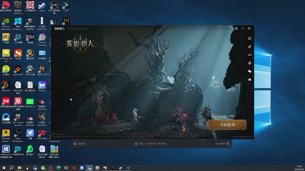Open taskbar Search

coord(11,168)
